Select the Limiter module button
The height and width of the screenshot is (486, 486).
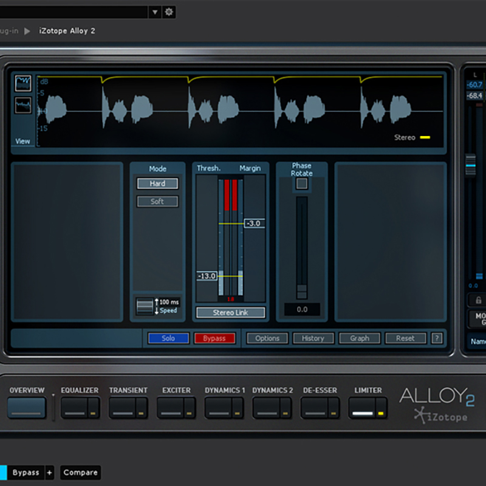pyautogui.click(x=363, y=408)
